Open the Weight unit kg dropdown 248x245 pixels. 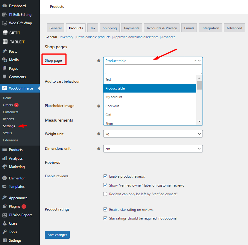[x=153, y=134]
